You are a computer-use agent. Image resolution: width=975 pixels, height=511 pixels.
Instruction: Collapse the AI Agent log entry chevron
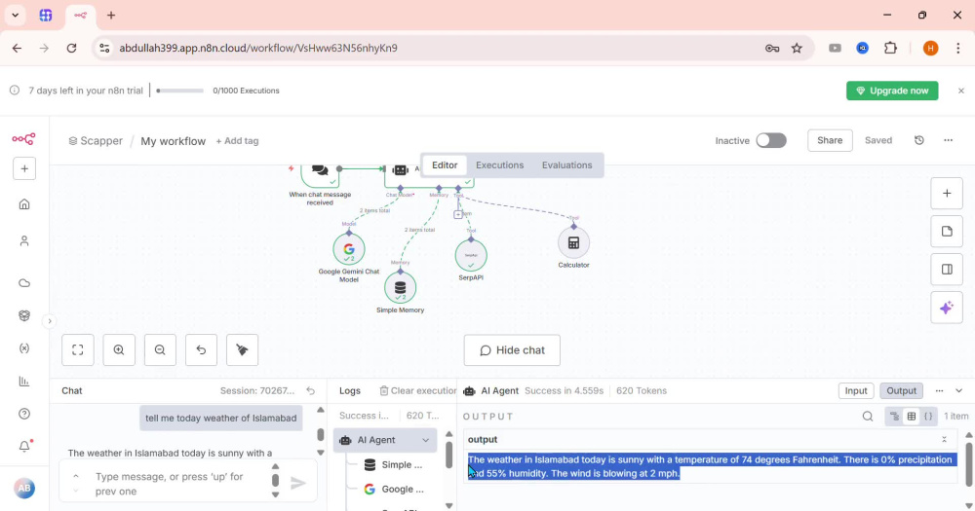point(426,440)
